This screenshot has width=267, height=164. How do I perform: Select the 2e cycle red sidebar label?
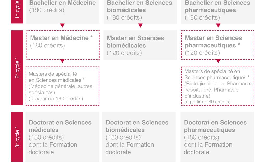coord(17,68)
